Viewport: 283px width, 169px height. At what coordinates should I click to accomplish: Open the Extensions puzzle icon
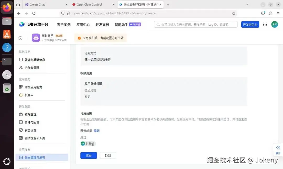[x=270, y=13]
